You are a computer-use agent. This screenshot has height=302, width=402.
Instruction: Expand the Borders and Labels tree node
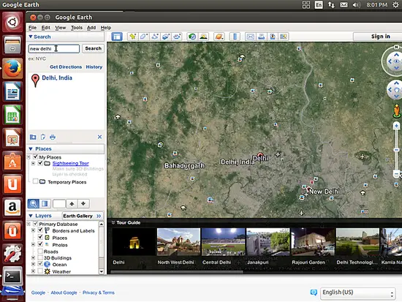click(x=33, y=230)
